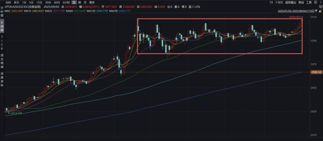The height and width of the screenshot is (141, 323).
Task: Select the 60分 period tab
Action: click(x=57, y=2)
